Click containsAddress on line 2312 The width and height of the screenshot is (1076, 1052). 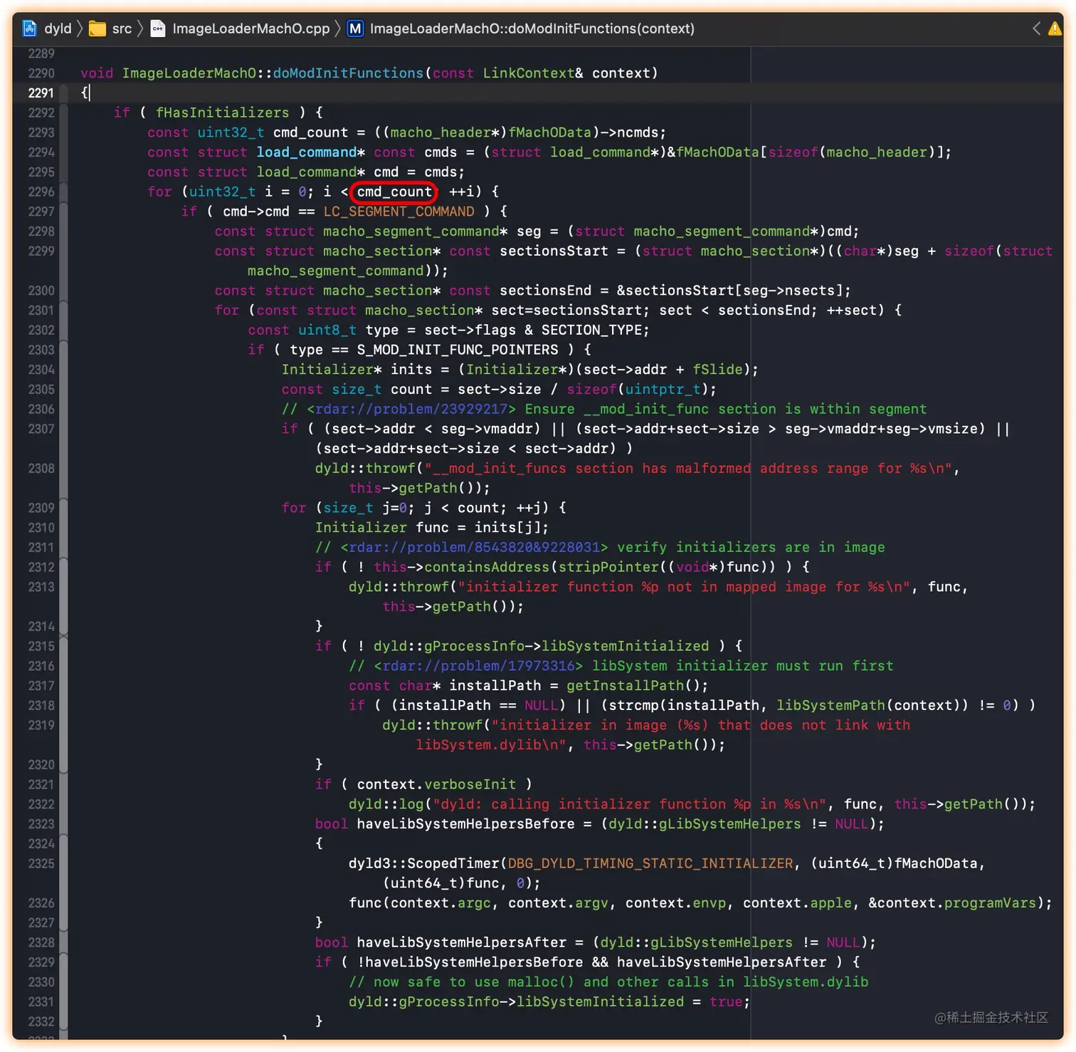[x=487, y=567]
